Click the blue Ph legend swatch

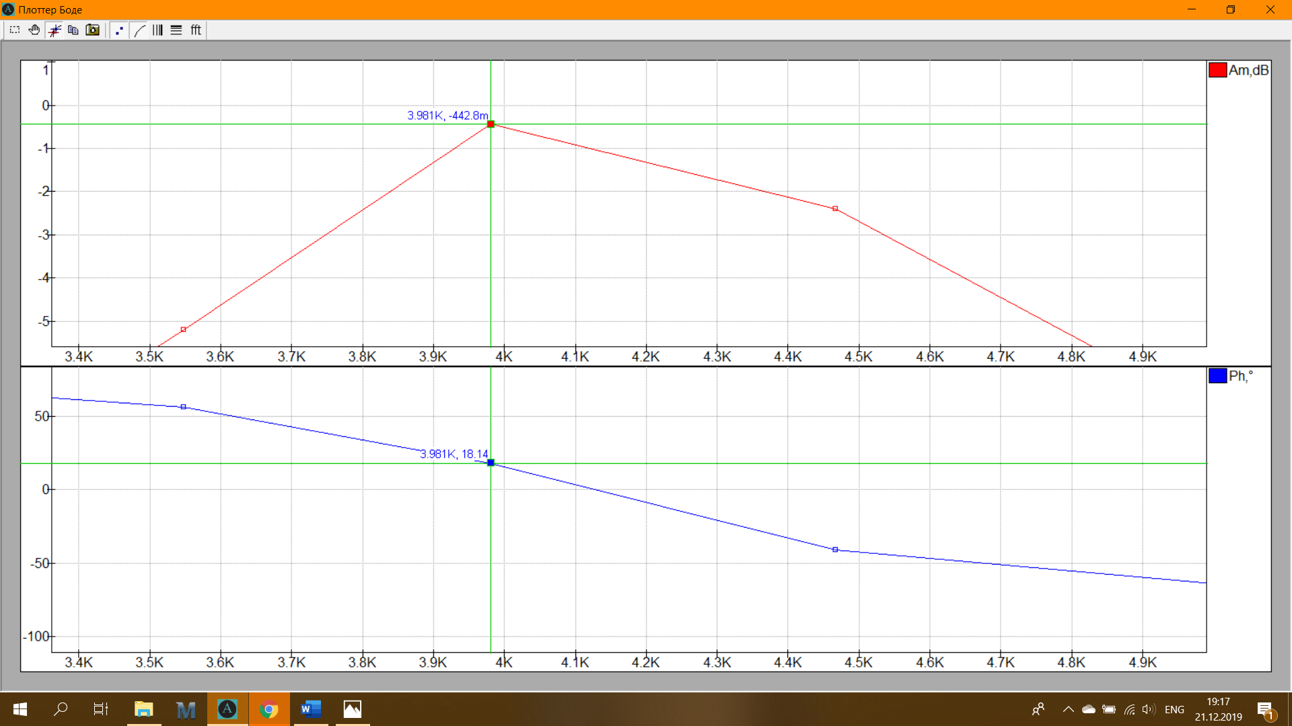(1217, 376)
